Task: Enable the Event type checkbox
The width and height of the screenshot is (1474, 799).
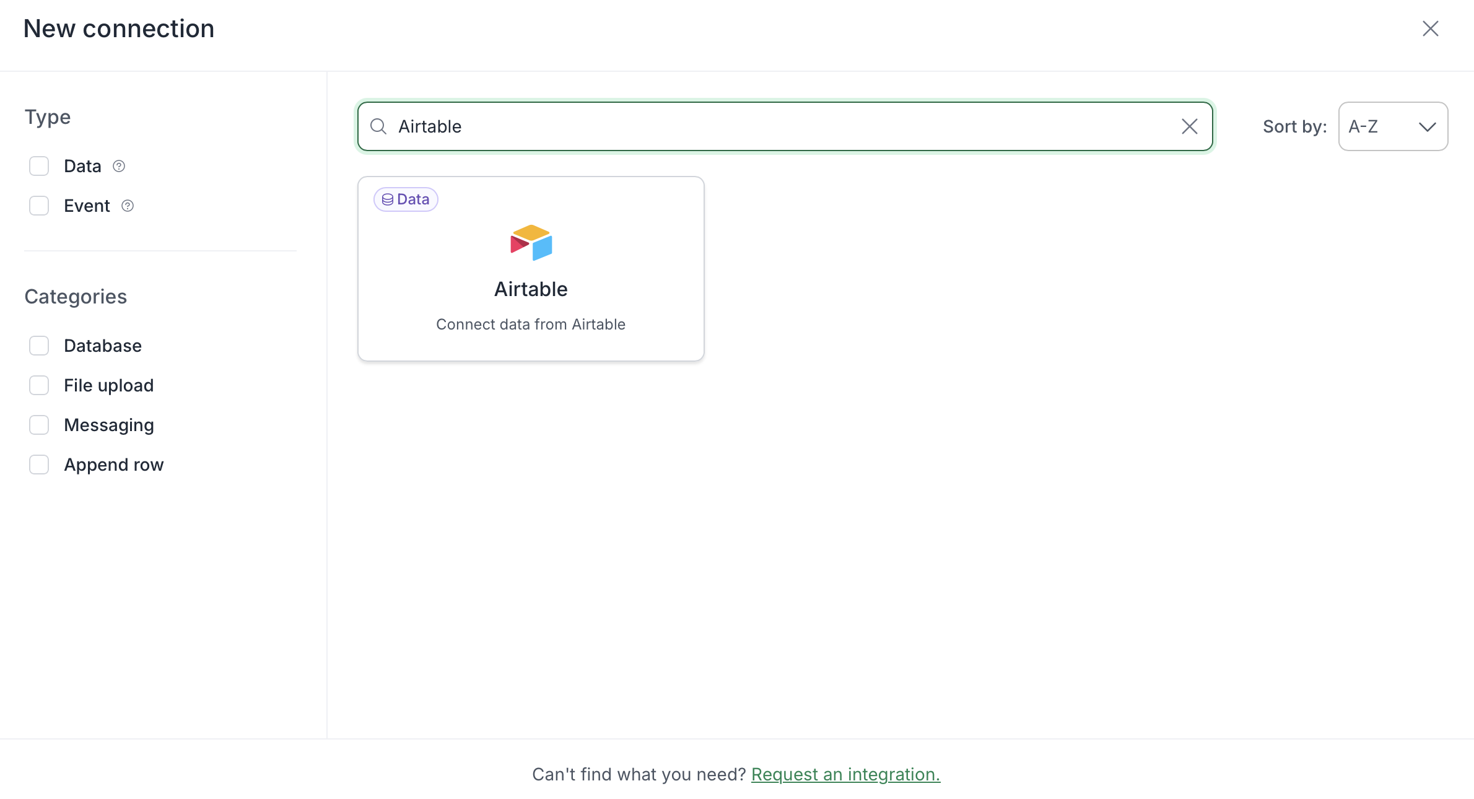Action: [39, 206]
